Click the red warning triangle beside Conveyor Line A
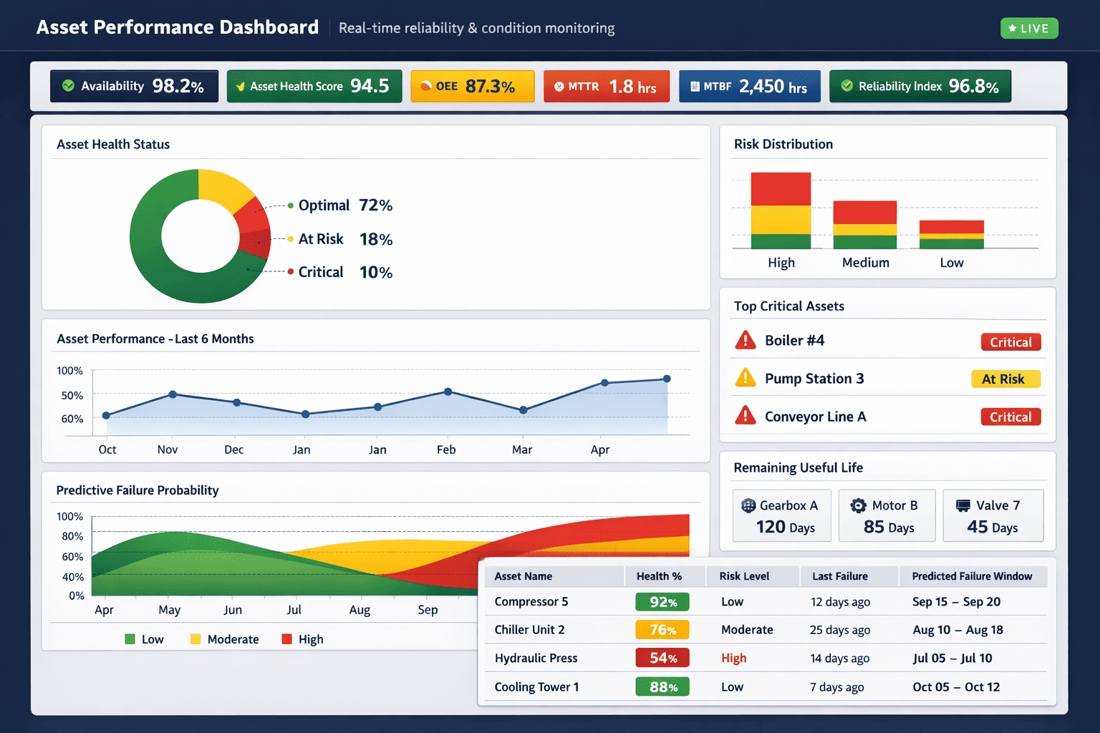Screen dimensions: 1100x733 [746, 415]
